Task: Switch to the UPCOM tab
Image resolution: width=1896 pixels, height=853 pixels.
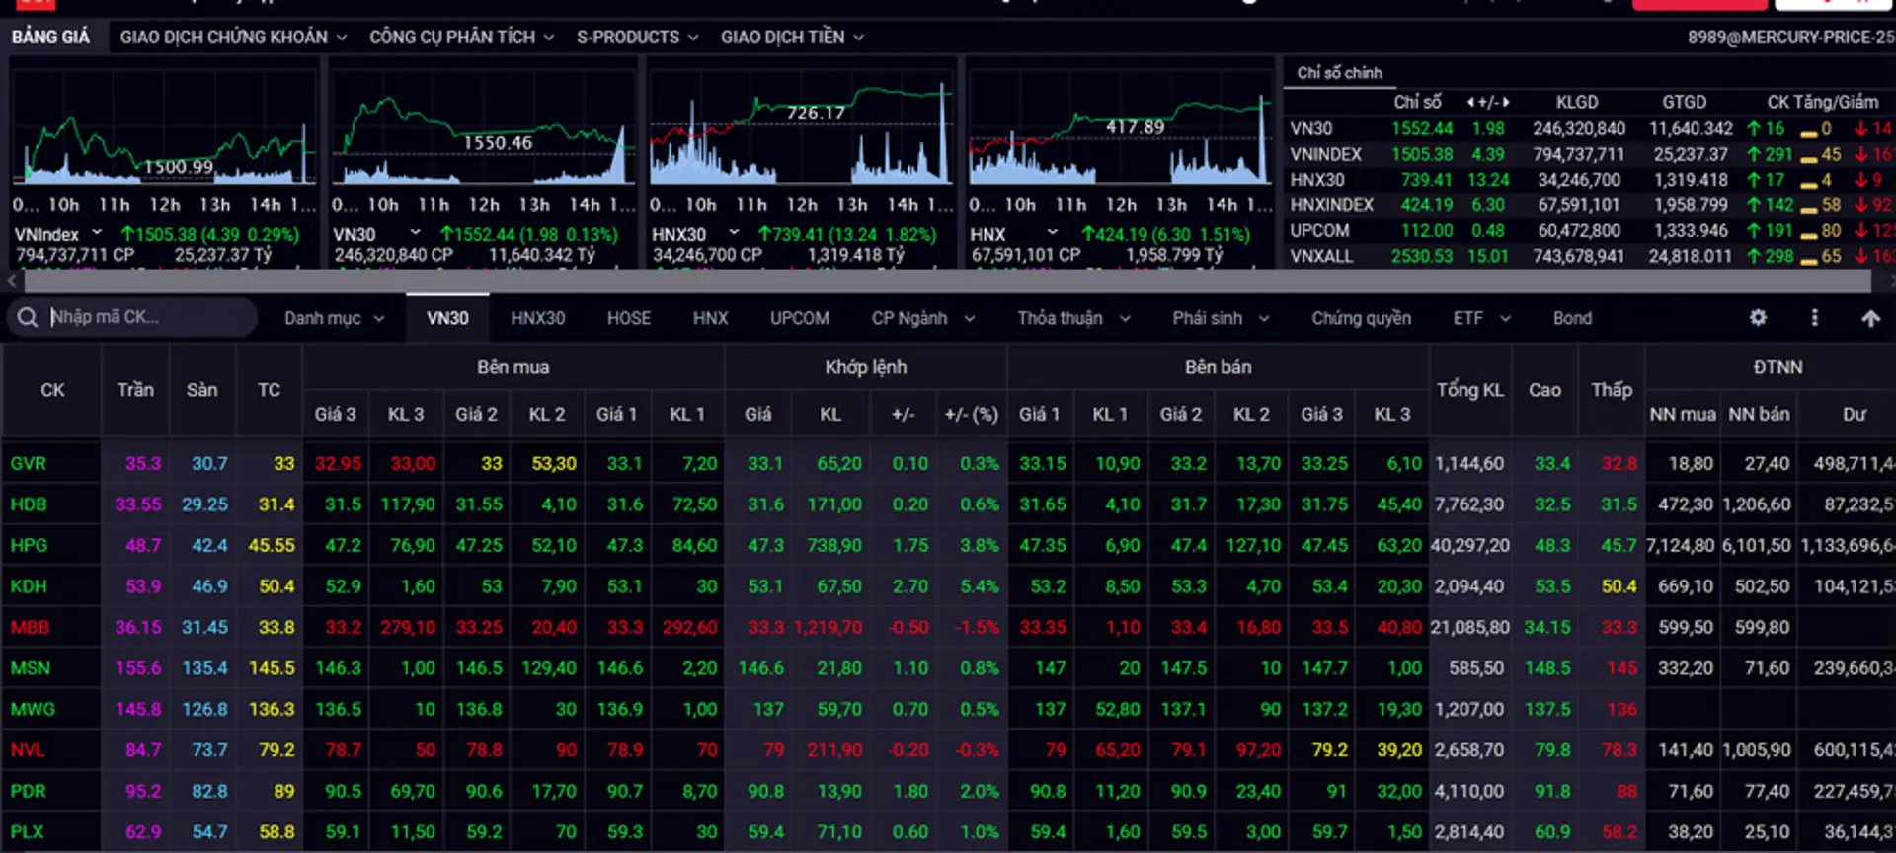Action: coord(799,318)
